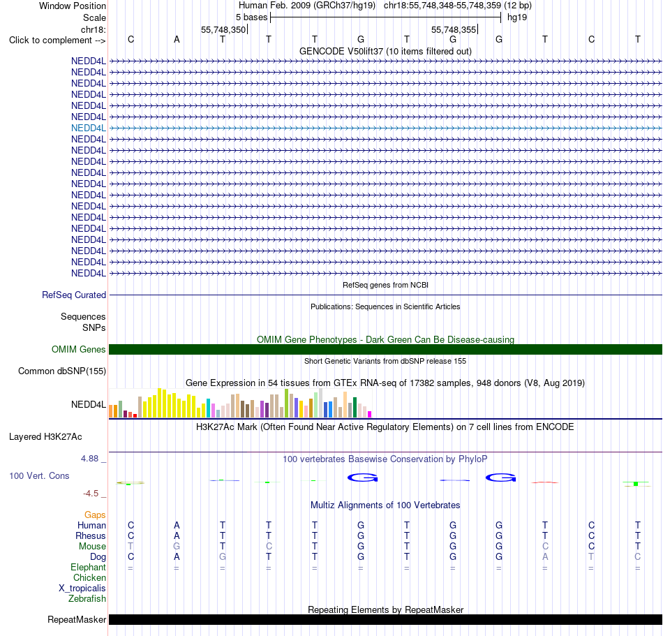Click the Scale track label
Viewport: 663px width, 636px height.
94,17
